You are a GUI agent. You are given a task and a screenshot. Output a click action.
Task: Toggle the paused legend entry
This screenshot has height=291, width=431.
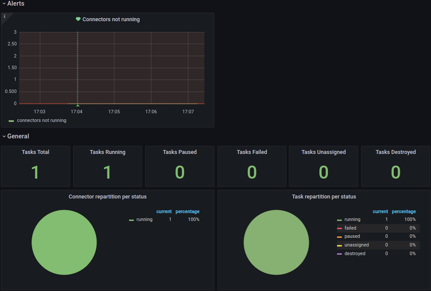pyautogui.click(x=351, y=236)
